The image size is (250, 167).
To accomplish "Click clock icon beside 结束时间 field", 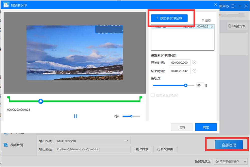I will pyautogui.click(x=194, y=71).
